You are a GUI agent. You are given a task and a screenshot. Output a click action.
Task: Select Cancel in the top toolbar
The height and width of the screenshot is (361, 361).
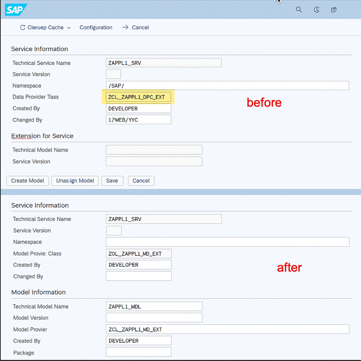pyautogui.click(x=140, y=27)
